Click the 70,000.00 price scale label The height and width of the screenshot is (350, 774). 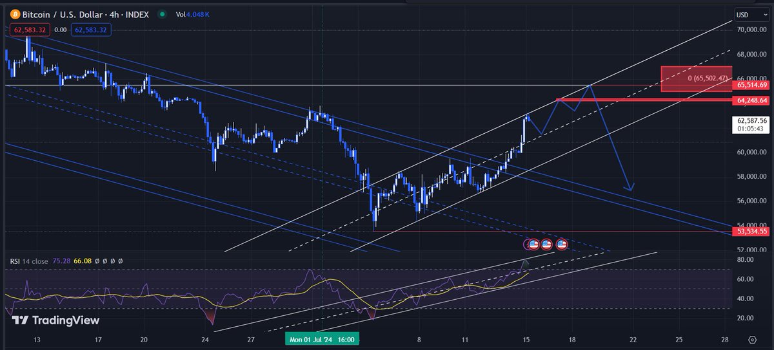click(751, 30)
